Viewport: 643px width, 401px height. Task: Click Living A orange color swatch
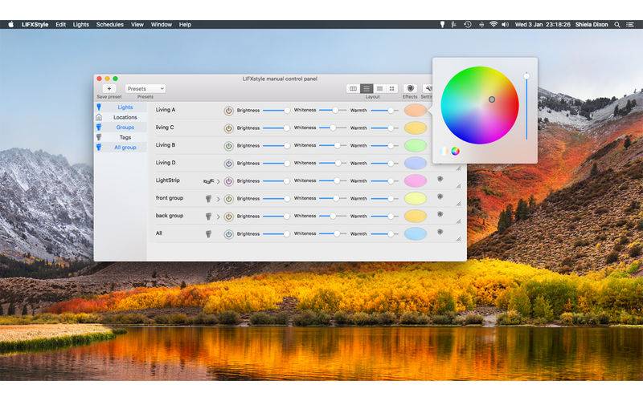pyautogui.click(x=416, y=111)
